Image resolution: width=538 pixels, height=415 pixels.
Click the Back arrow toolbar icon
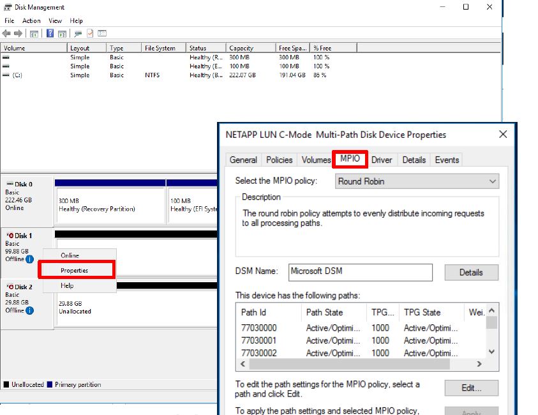point(6,33)
